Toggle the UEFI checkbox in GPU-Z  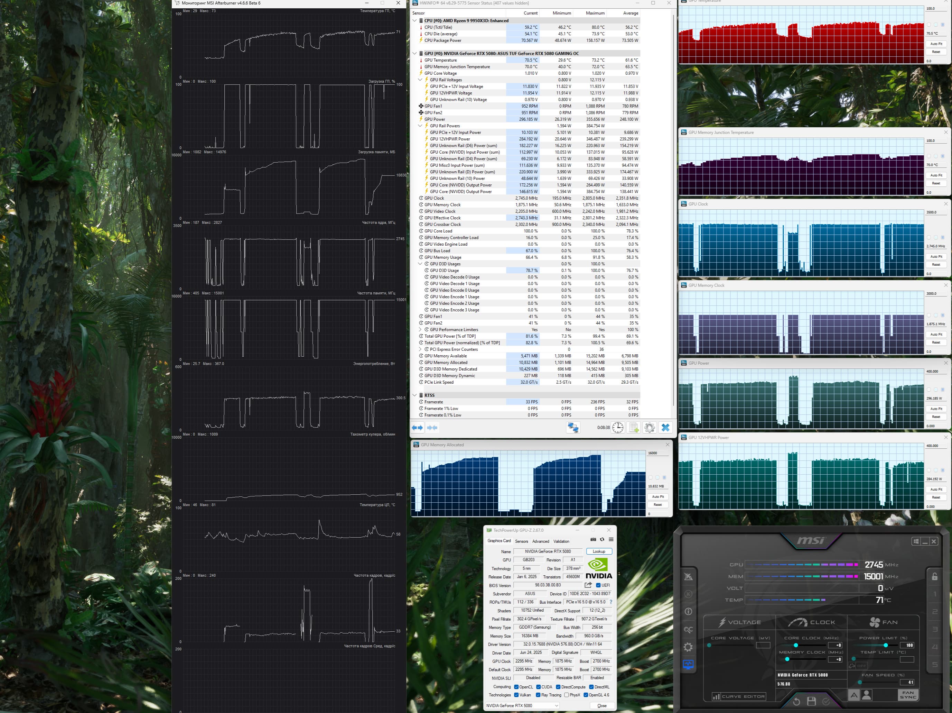click(x=598, y=585)
